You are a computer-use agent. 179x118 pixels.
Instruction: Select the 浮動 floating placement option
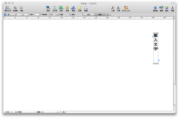(x=100, y=15)
